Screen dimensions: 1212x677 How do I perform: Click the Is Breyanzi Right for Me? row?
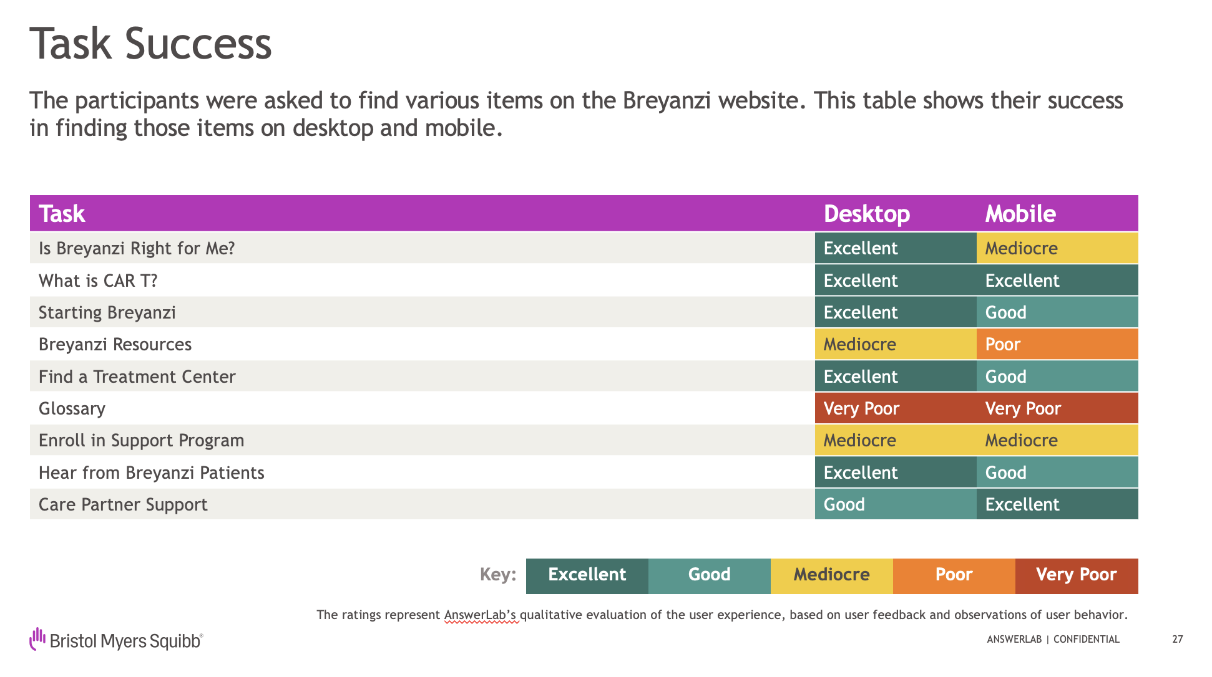pos(137,248)
